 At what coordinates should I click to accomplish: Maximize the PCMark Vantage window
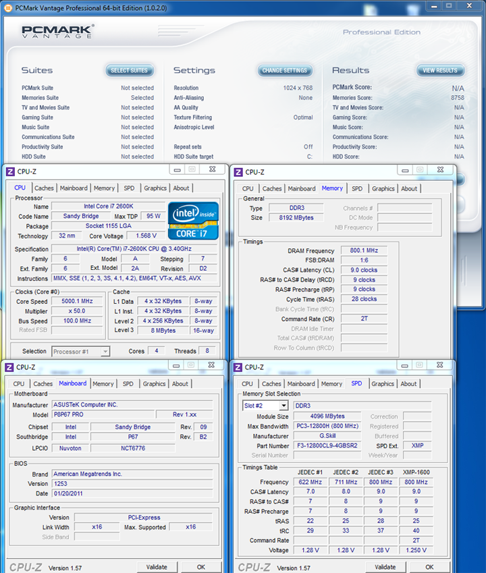[449, 6]
